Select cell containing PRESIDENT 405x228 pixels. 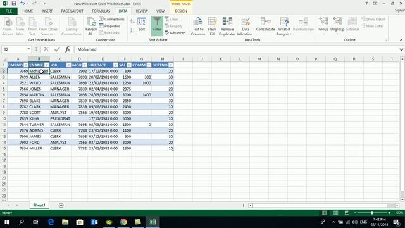coord(60,118)
